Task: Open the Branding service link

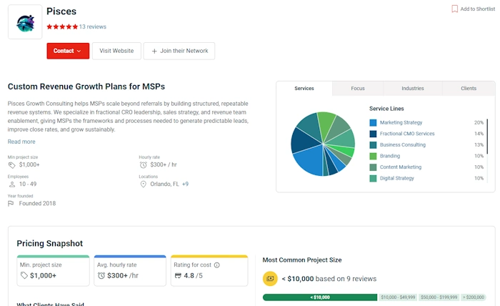Action: (390, 156)
